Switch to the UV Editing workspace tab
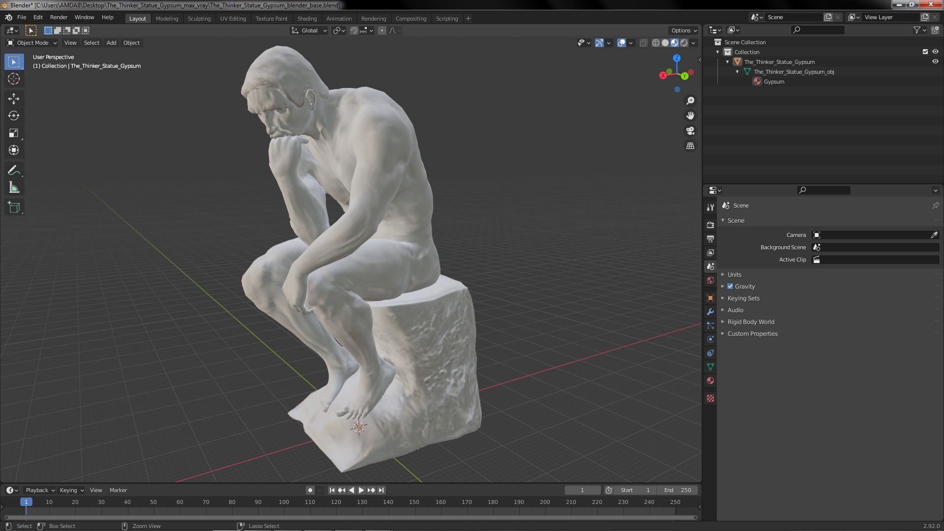This screenshot has height=531, width=944. coord(233,19)
